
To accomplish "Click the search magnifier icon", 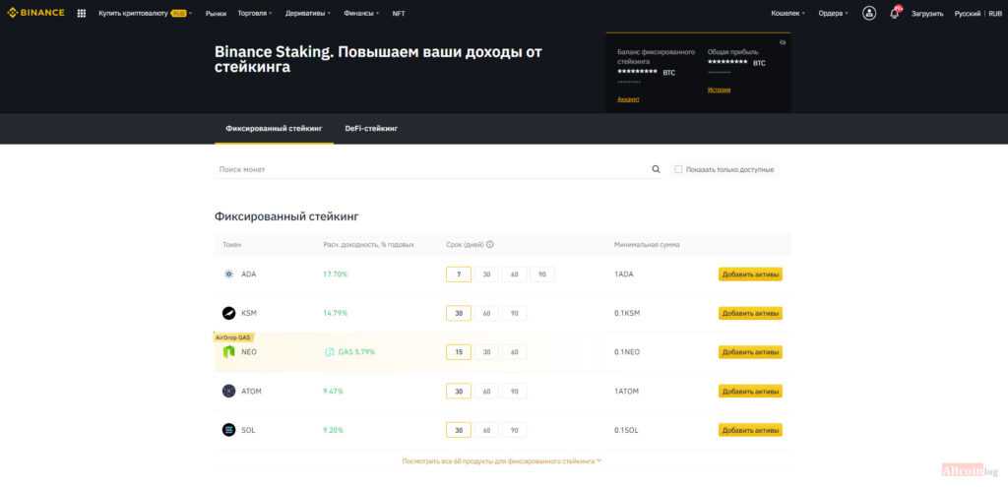I will point(657,169).
